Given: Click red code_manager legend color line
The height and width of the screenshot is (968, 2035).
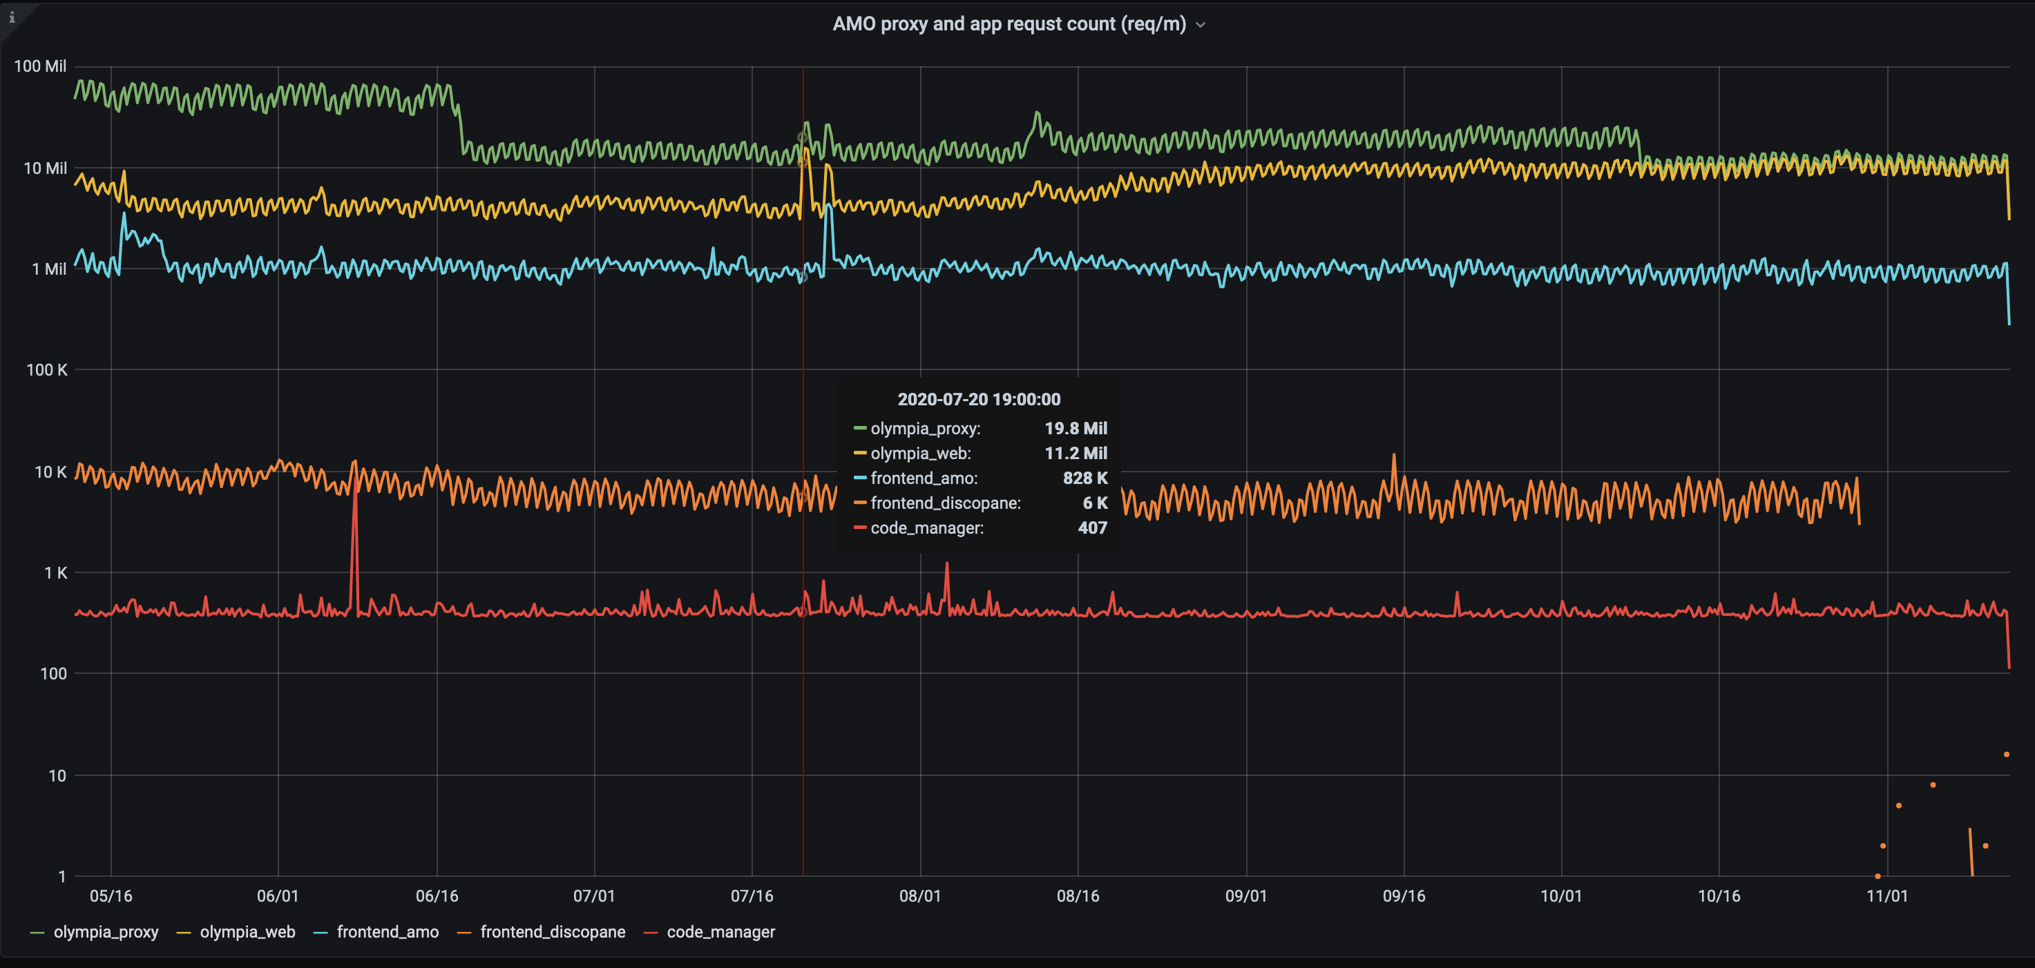Looking at the screenshot, I should [x=650, y=933].
